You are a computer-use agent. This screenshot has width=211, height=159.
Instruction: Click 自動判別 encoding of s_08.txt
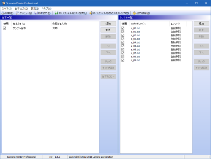[176, 57]
